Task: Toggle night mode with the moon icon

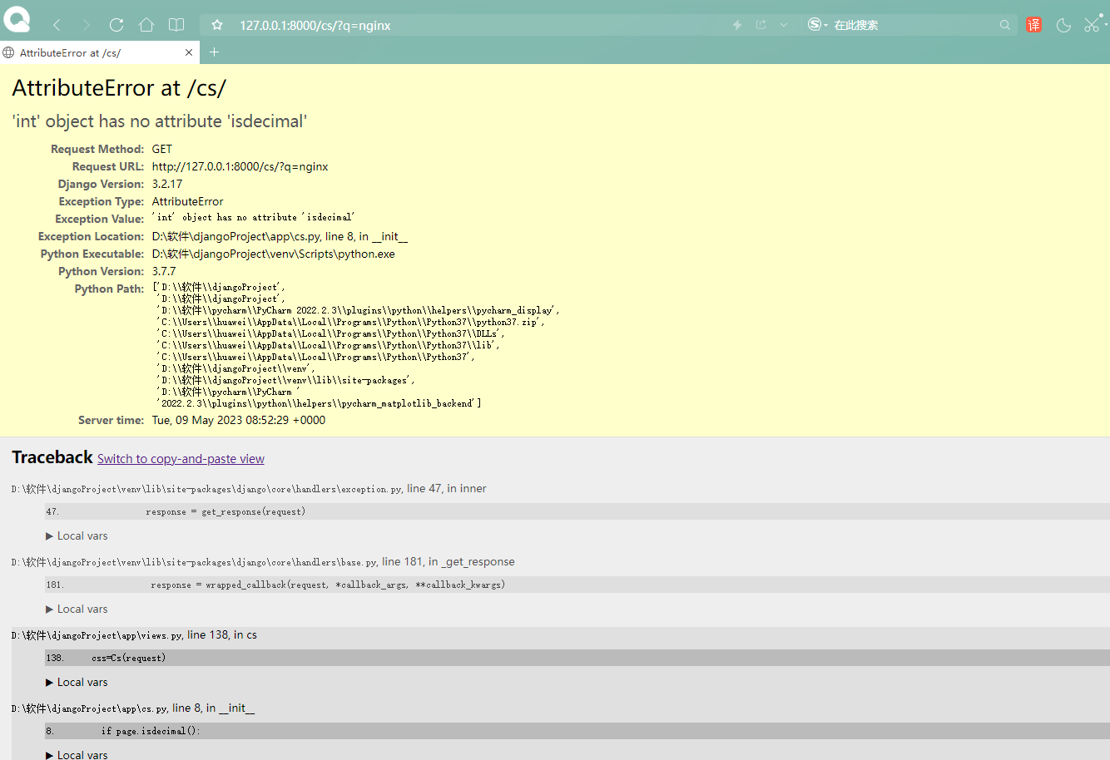Action: [x=1063, y=25]
